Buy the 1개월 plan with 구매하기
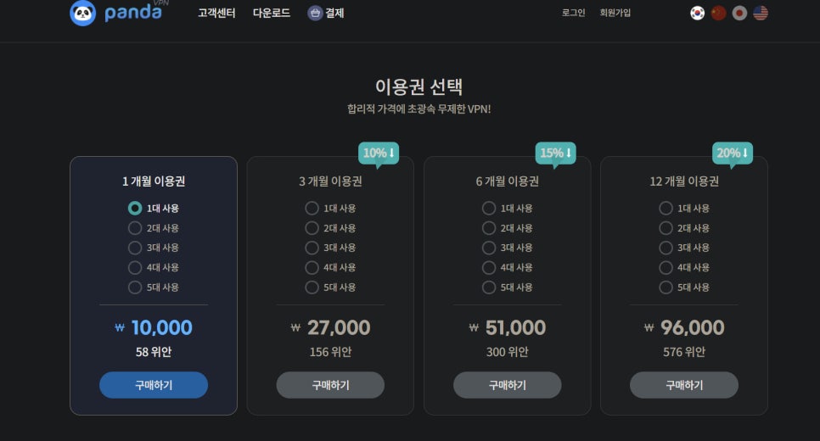The height and width of the screenshot is (441, 820). [154, 385]
